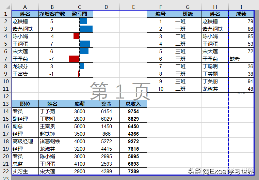
Task: Select cell 高级经理
Action: 25,141
